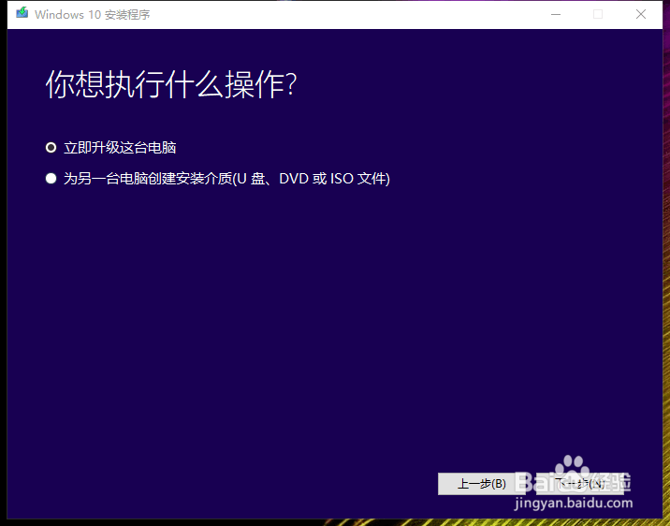The image size is (670, 526).
Task: Click the "Windows 10 安装程序" title text
Action: pos(93,15)
